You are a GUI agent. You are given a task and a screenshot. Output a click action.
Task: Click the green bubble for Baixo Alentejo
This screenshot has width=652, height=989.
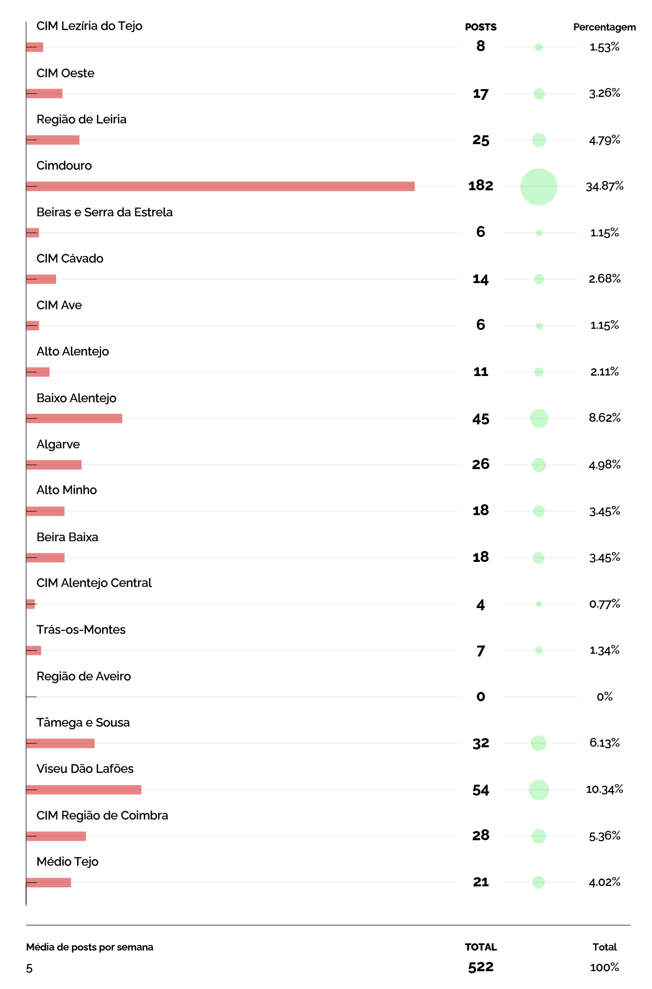point(538,418)
